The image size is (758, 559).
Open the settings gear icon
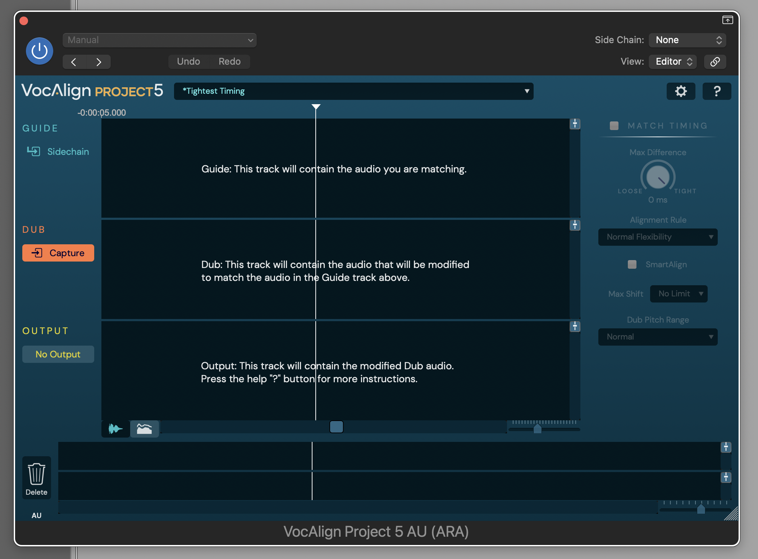coord(681,91)
